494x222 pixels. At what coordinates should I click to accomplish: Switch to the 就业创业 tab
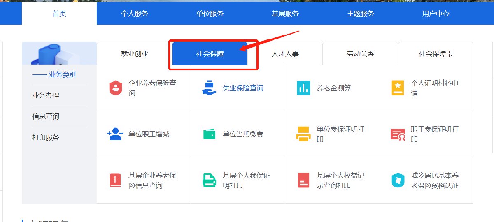tap(135, 53)
